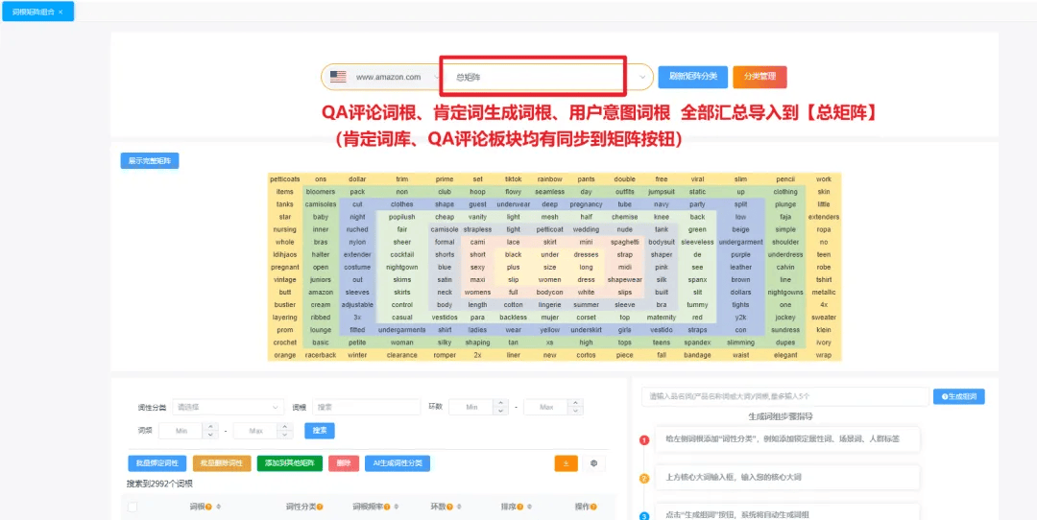Click the help icon beside 操作 column

(591, 507)
